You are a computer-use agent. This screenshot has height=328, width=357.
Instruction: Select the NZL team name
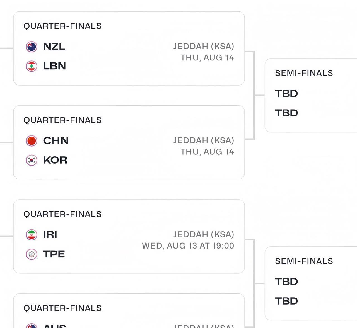point(54,47)
